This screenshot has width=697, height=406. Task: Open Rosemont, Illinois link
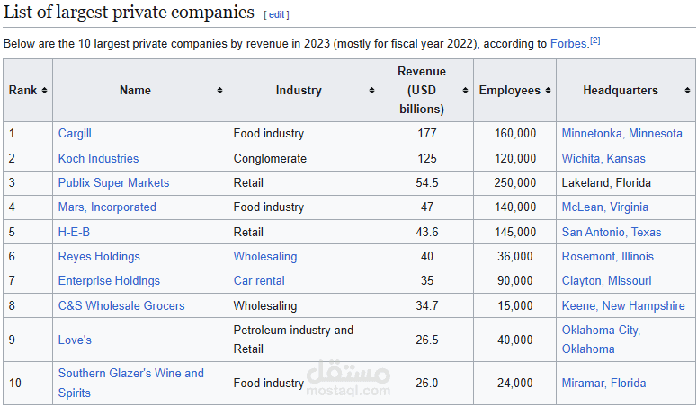point(608,256)
